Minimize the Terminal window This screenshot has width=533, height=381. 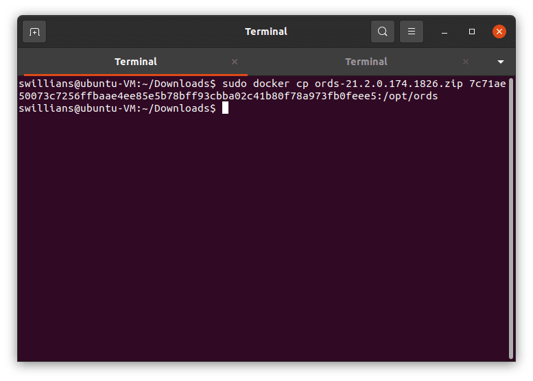(x=445, y=32)
